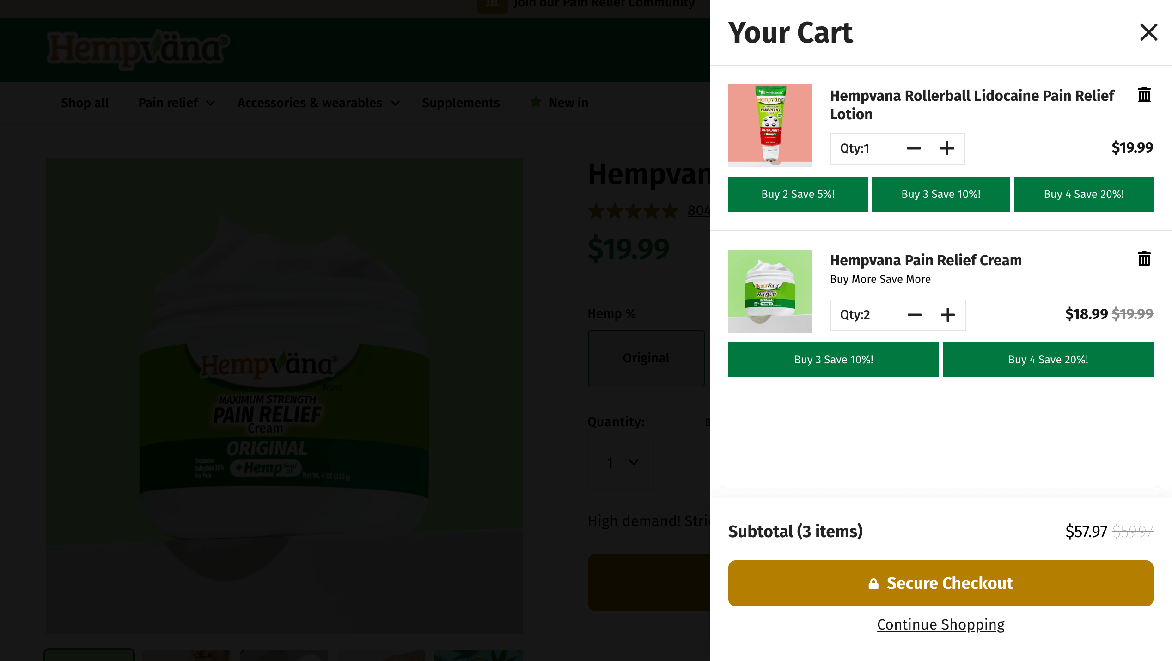Screen dimensions: 1172x661
Task: Close the cart panel with the X
Action: click(1148, 32)
